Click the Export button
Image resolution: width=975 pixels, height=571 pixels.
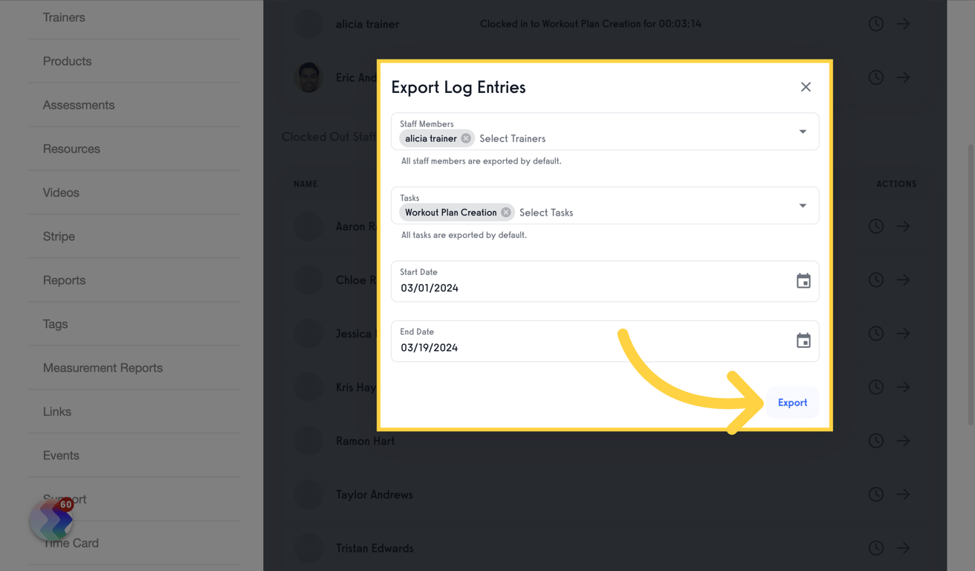(x=792, y=402)
